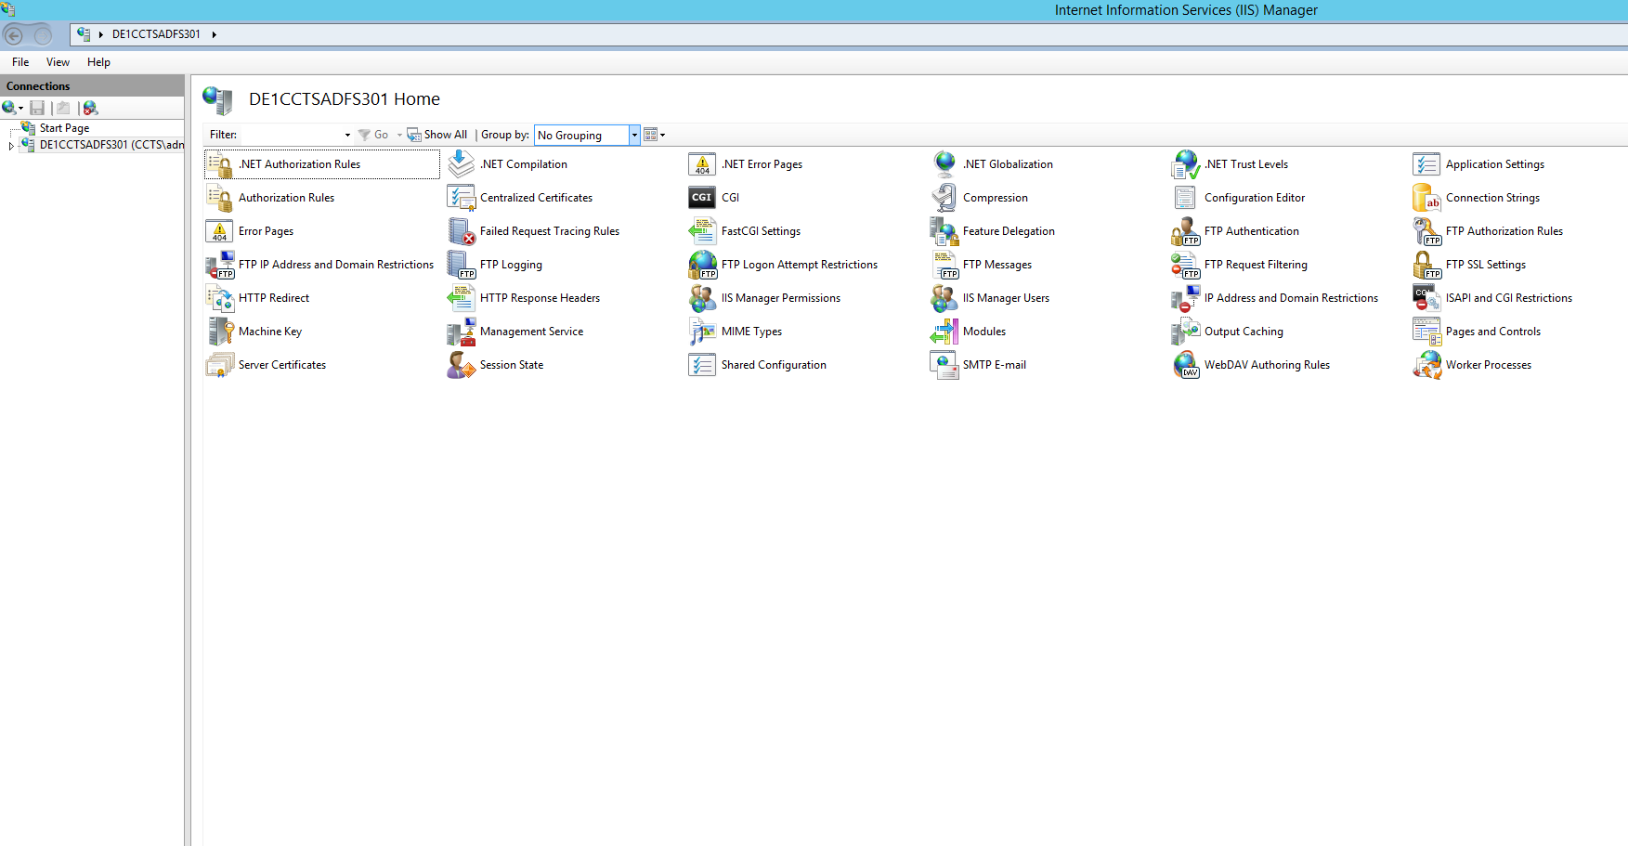Open the CGI feature icon
The height and width of the screenshot is (846, 1628).
coord(703,198)
